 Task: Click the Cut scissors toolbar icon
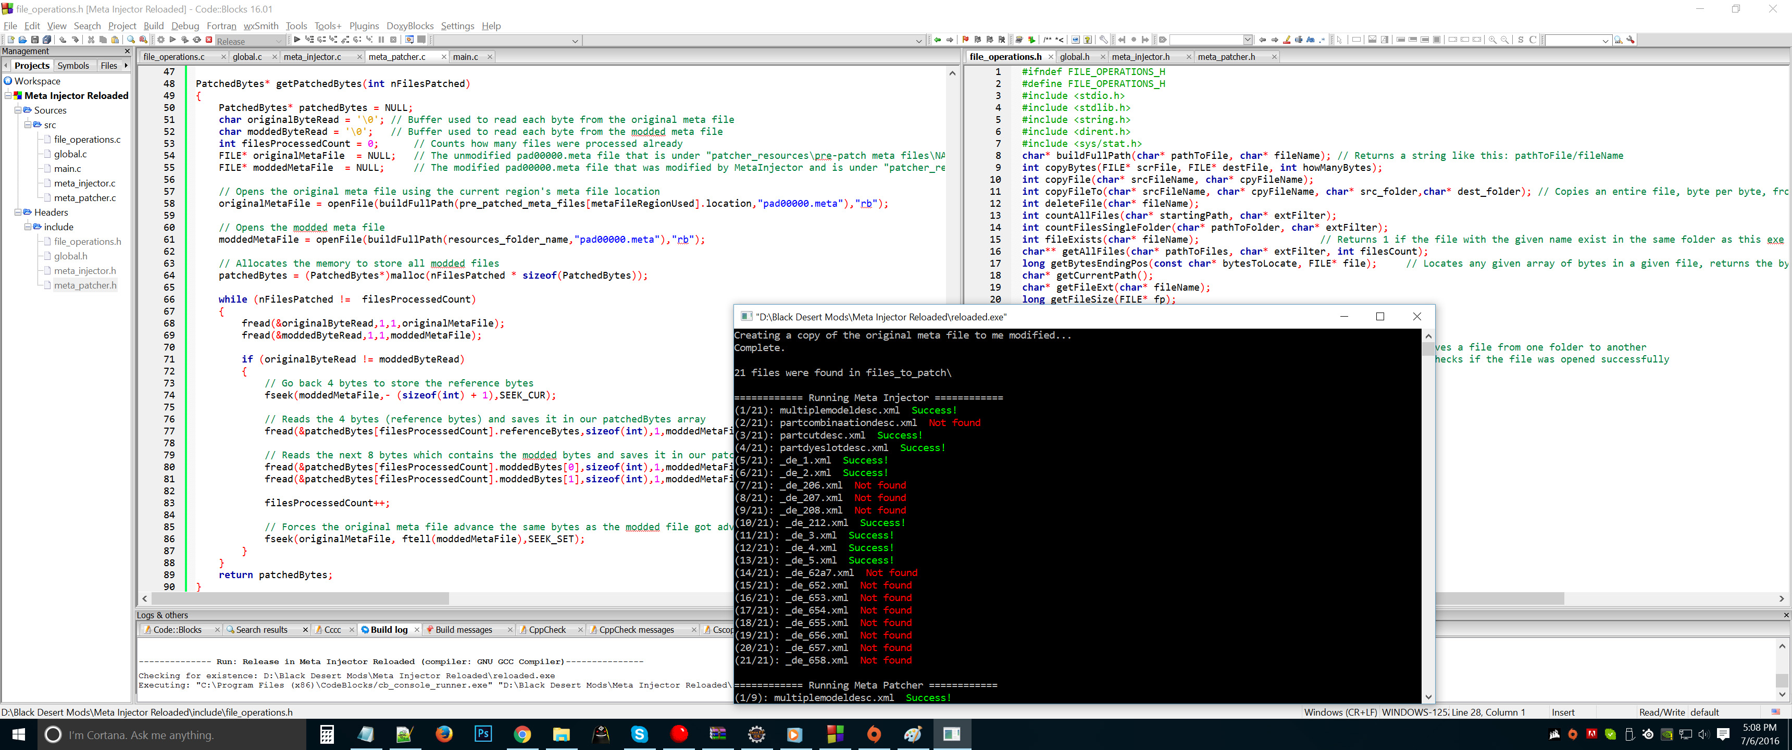point(91,40)
